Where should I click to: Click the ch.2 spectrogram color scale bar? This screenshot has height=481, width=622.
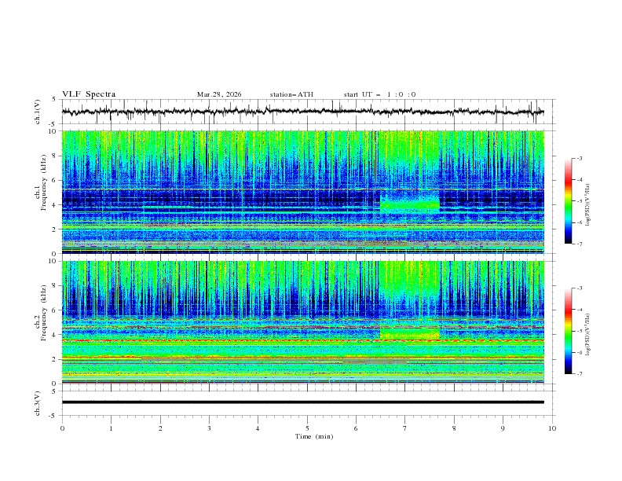tap(568, 331)
